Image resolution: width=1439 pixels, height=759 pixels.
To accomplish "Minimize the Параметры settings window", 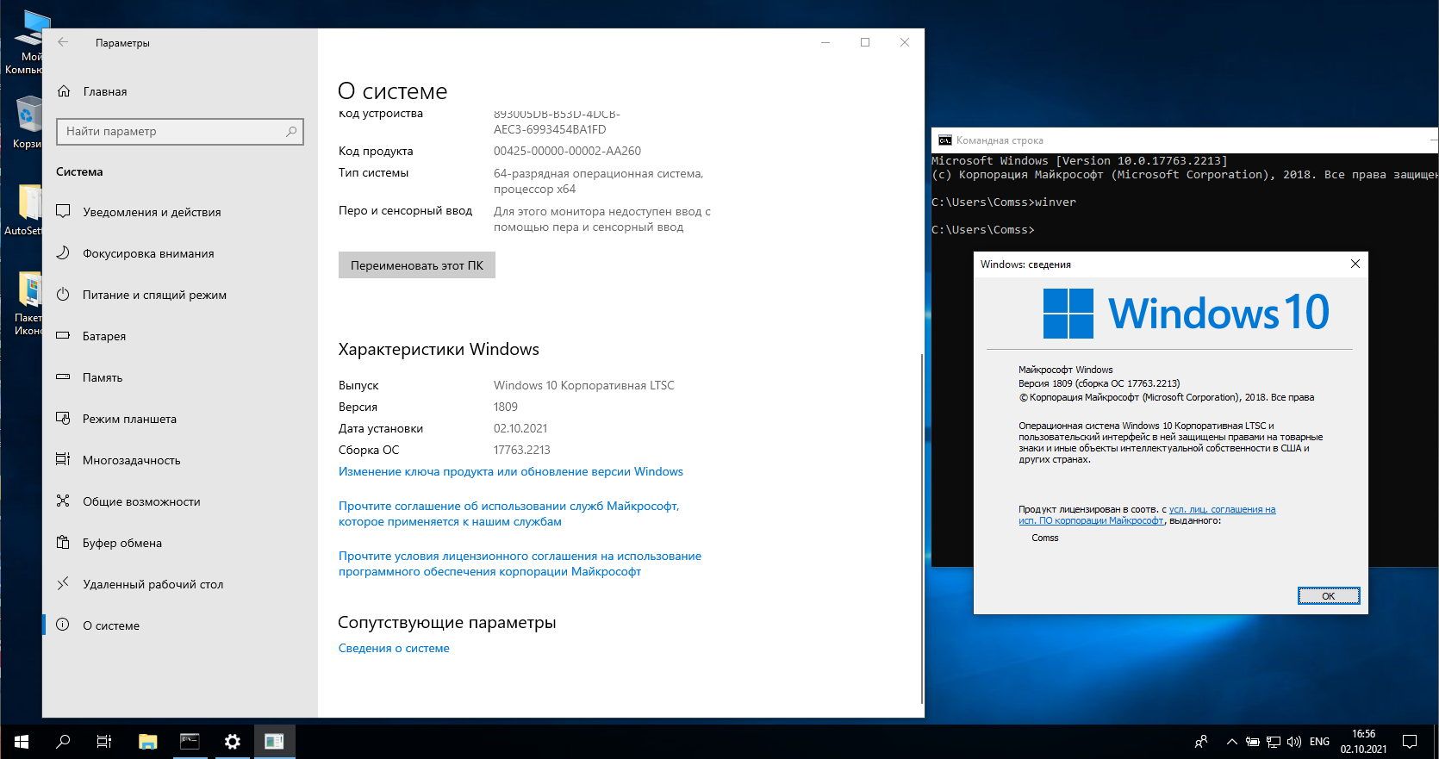I will pyautogui.click(x=825, y=42).
